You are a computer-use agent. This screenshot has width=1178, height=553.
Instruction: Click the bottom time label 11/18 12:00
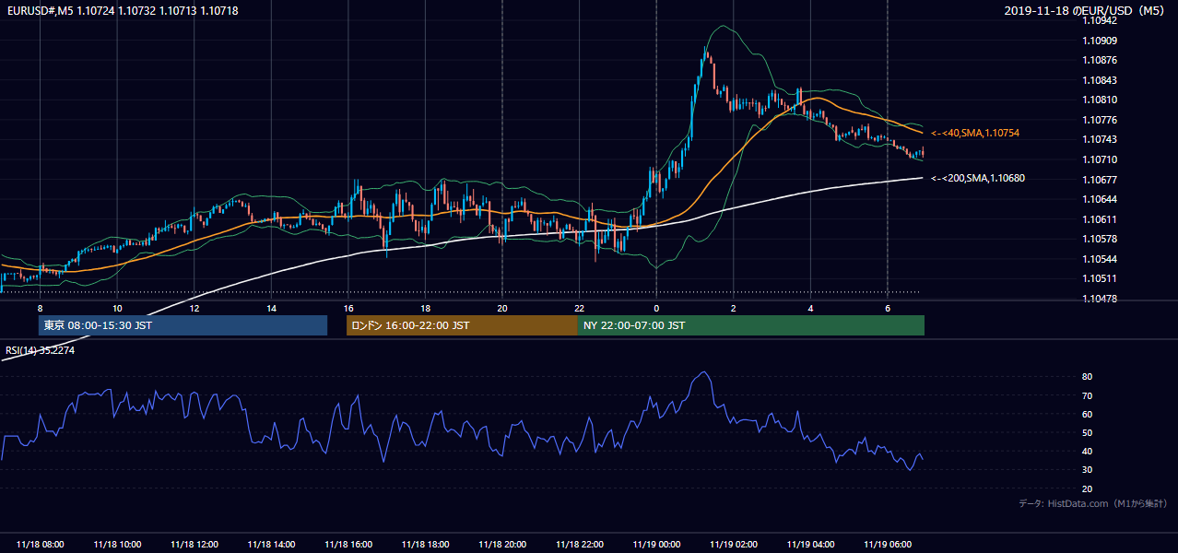coord(194,544)
